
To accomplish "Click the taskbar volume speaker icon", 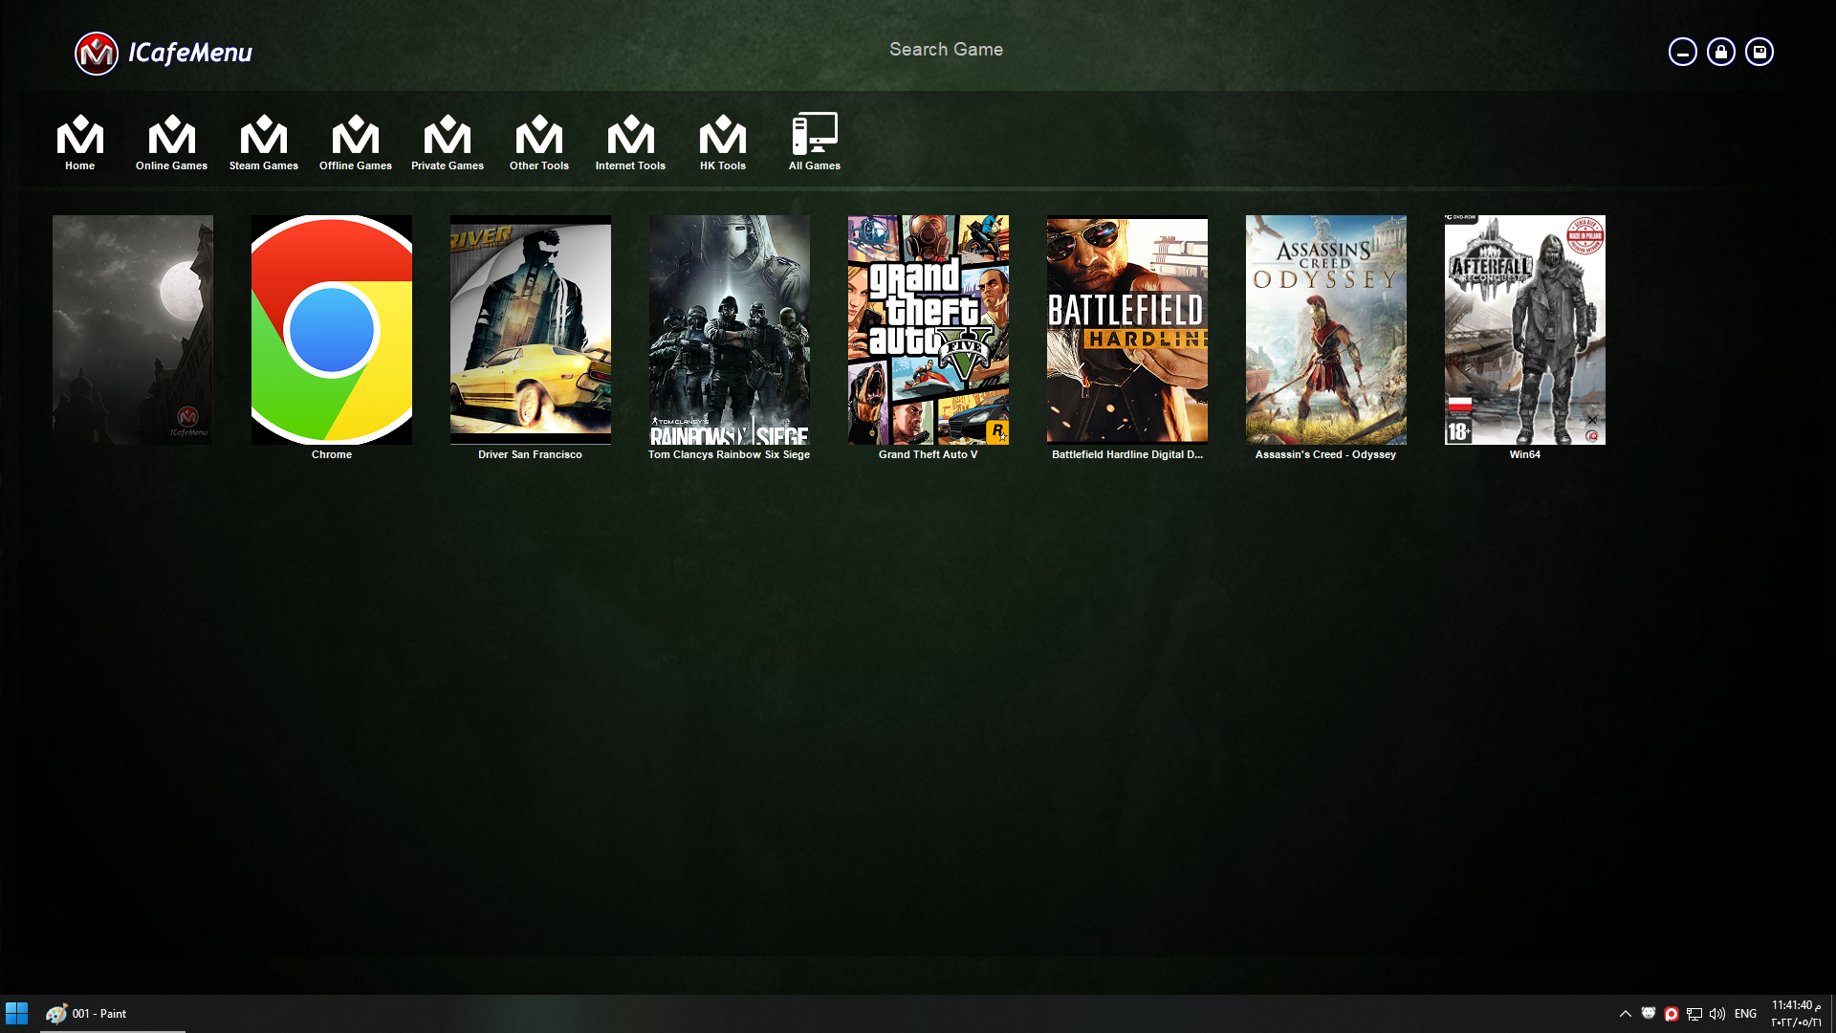I will click(x=1716, y=1014).
